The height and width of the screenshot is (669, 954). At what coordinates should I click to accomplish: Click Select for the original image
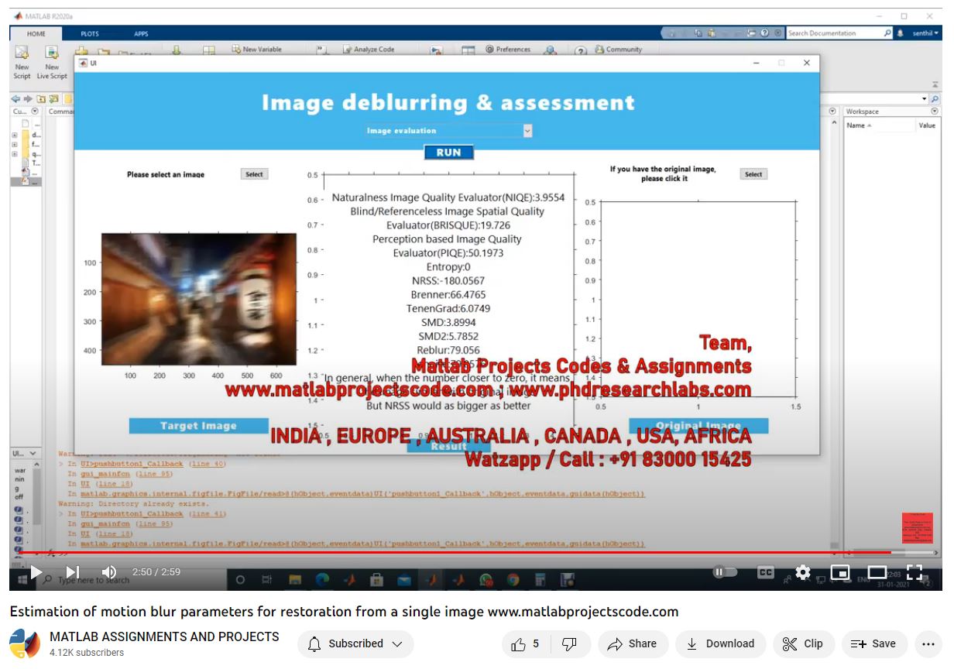coord(753,174)
